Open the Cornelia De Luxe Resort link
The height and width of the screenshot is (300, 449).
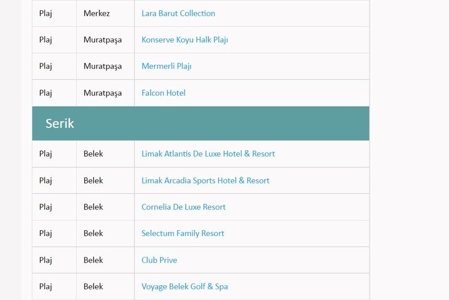click(x=183, y=207)
